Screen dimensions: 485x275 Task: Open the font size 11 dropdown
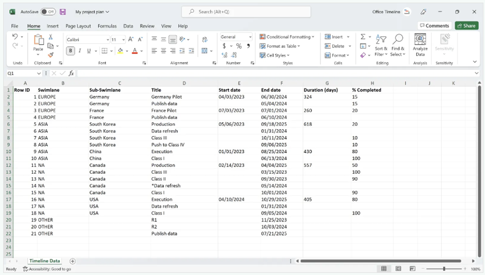[x=123, y=40]
